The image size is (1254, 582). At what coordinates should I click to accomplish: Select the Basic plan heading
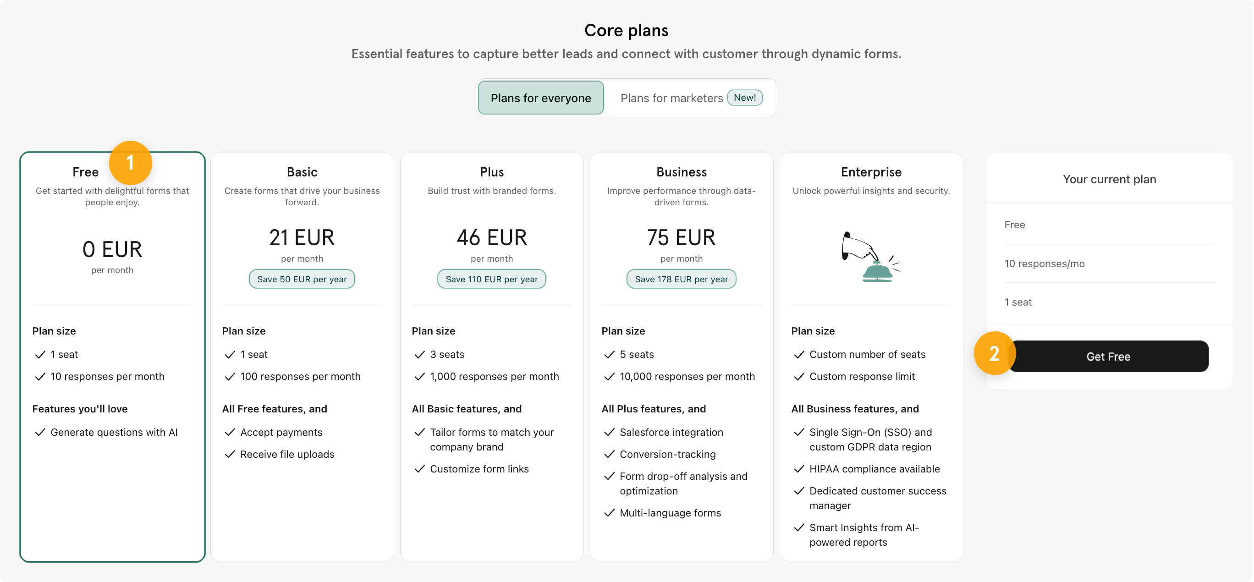tap(302, 172)
